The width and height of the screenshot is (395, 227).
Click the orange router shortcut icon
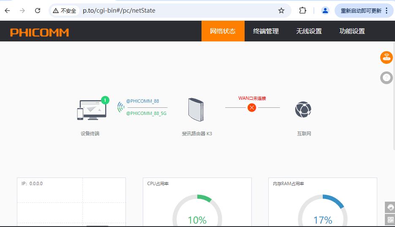[x=387, y=57]
